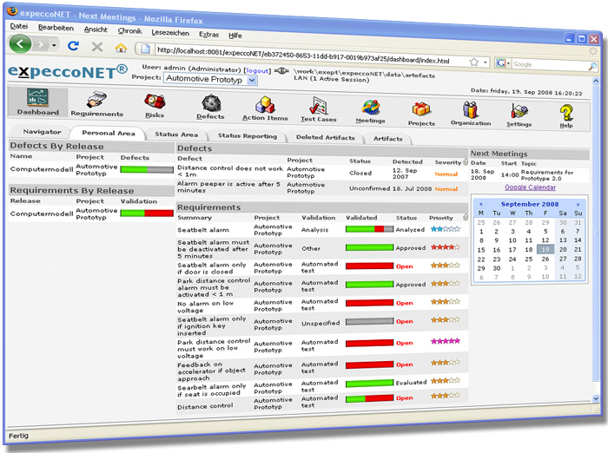The image size is (608, 453).
Task: Open the Google Calendar link
Action: 531,187
